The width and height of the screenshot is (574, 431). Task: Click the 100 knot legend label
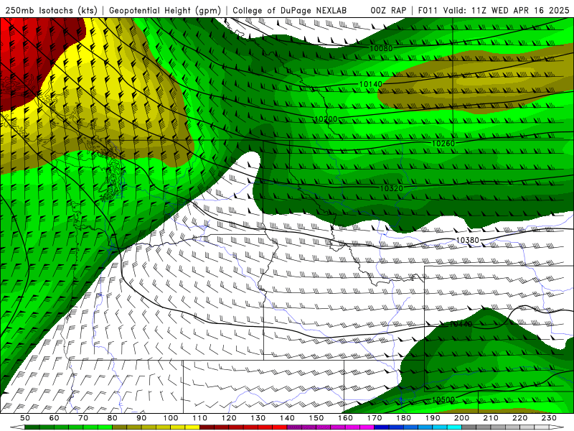171,418
